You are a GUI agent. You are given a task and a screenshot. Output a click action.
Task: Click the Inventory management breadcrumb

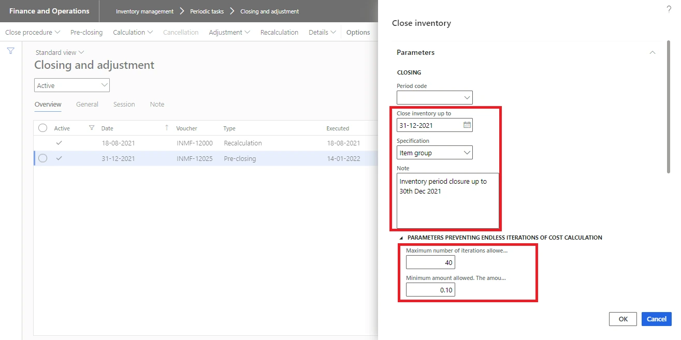click(144, 11)
